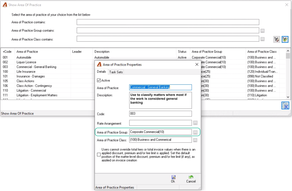Switch to the Task Sets tab
Image resolution: width=292 pixels, height=191 pixels.
[116, 72]
